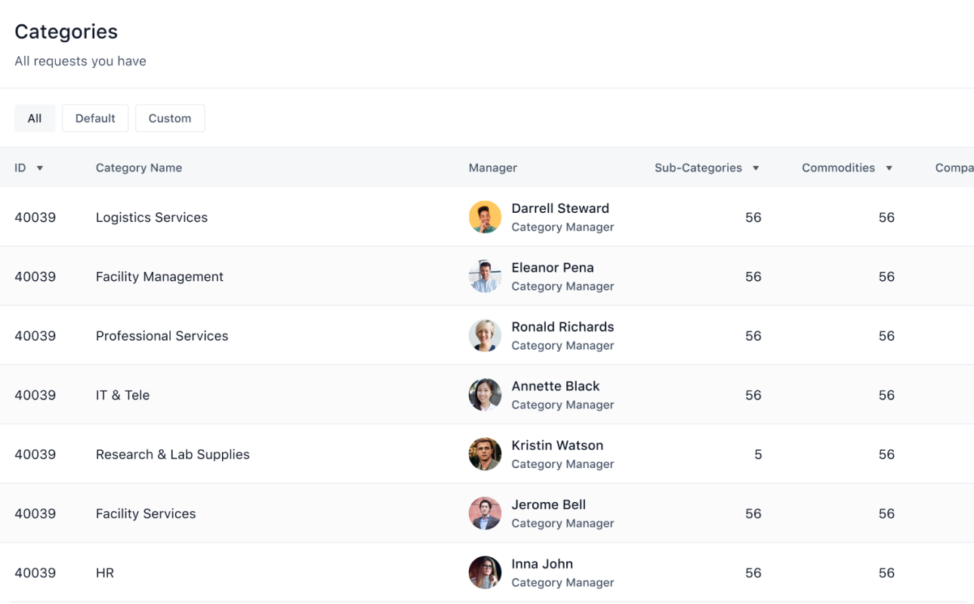Open the Sub-Categories sort dropdown arrow
The height and width of the screenshot is (604, 974).
coord(756,168)
